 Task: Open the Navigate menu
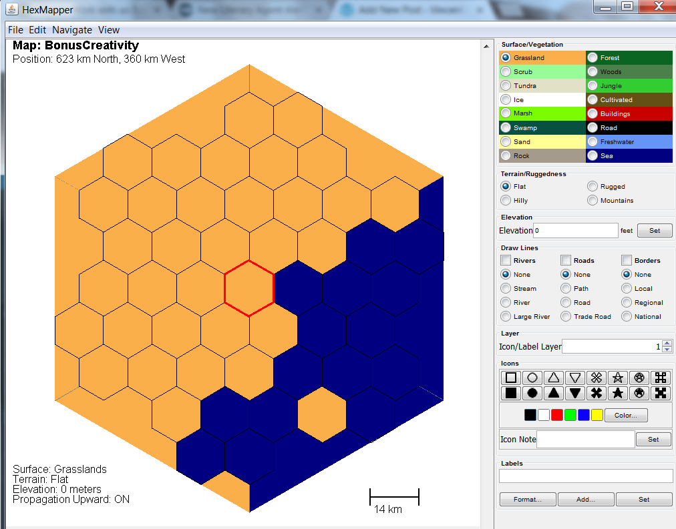(x=72, y=30)
